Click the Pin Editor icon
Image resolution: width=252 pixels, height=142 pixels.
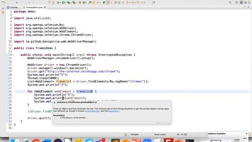[154, 3]
